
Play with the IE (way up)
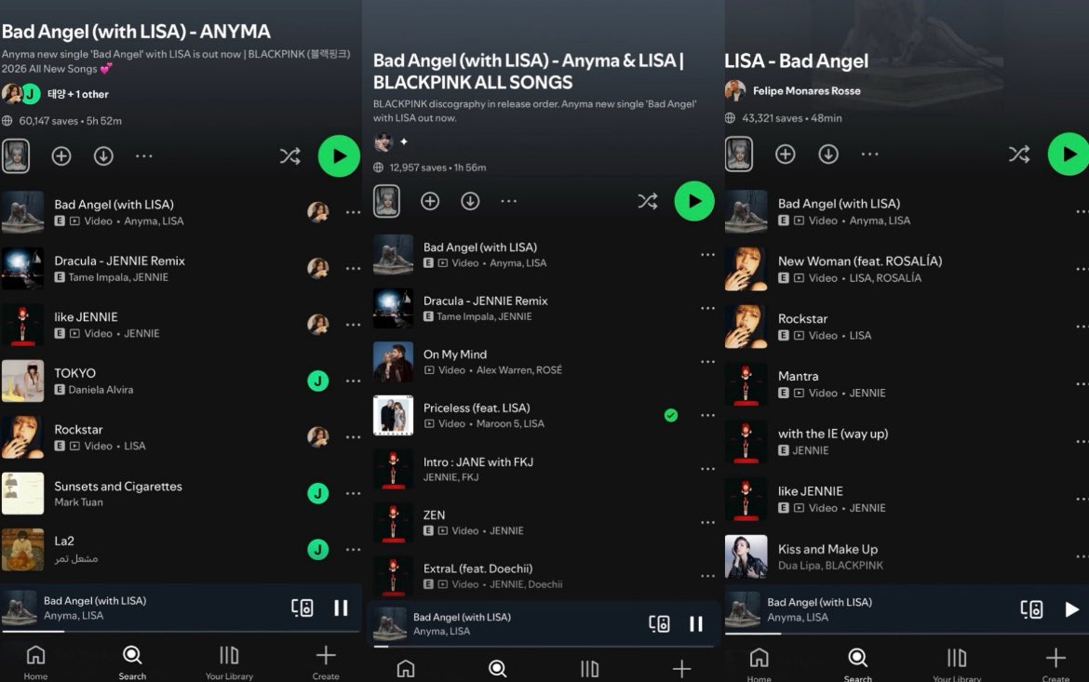point(907,441)
